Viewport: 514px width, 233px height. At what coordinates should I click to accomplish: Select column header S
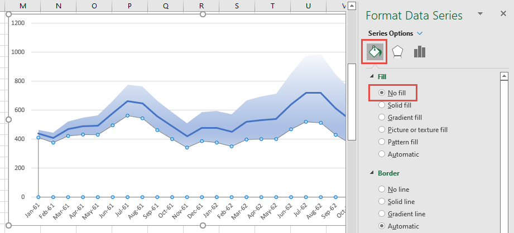click(237, 6)
